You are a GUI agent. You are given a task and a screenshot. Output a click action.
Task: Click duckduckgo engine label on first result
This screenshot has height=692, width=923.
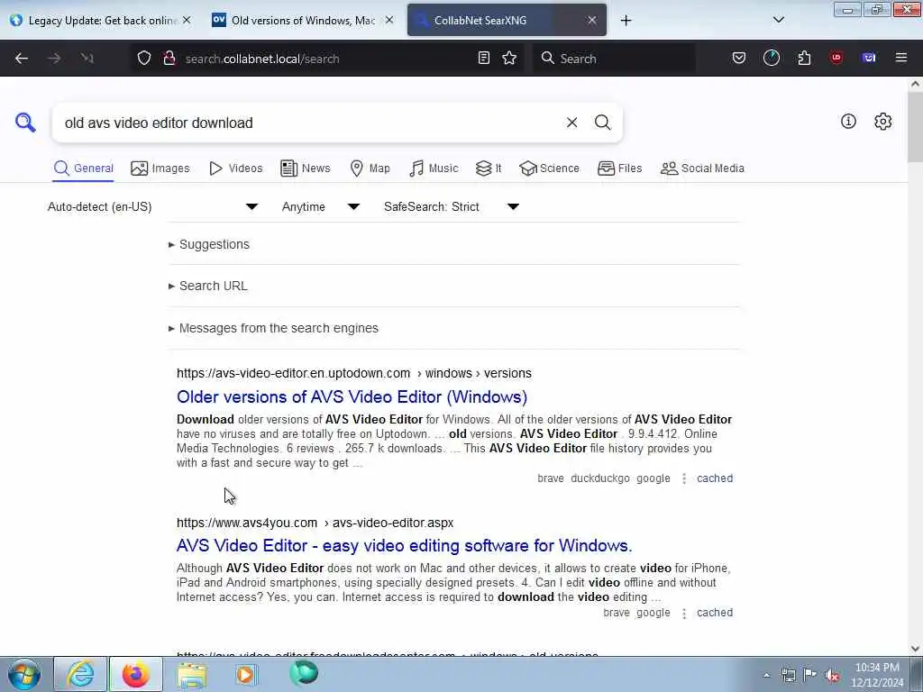click(599, 478)
